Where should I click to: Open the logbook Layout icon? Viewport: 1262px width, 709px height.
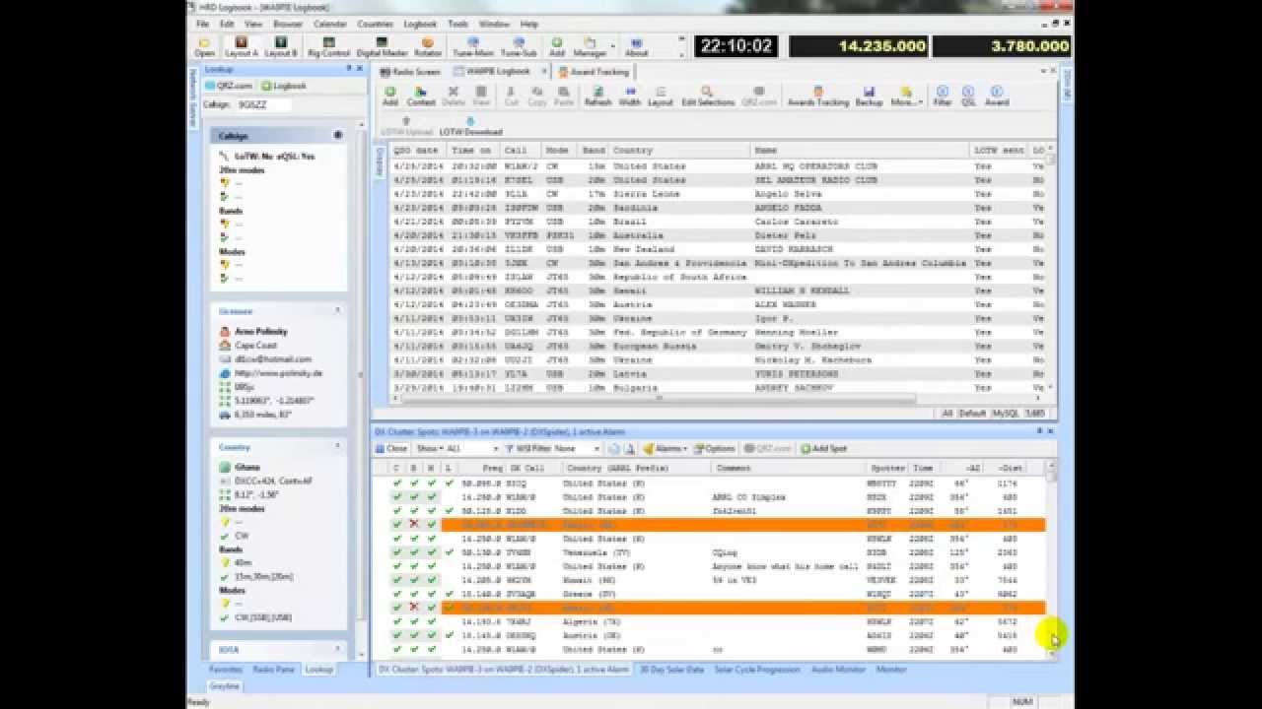click(660, 97)
